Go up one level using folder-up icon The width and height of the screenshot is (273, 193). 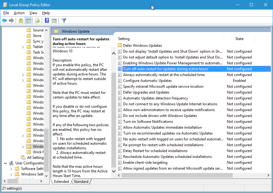pos(21,21)
